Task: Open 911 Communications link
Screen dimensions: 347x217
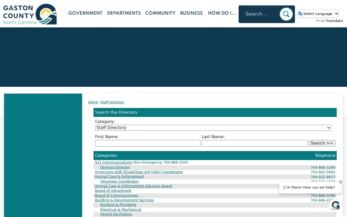Action: point(114,162)
